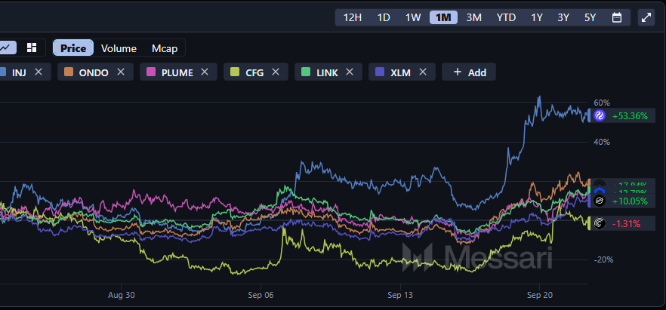Click the CFG yellow color swatch
666x310 pixels.
click(233, 72)
